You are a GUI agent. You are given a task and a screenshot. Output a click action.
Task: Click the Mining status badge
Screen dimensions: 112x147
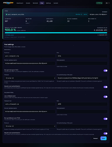click(99, 3)
